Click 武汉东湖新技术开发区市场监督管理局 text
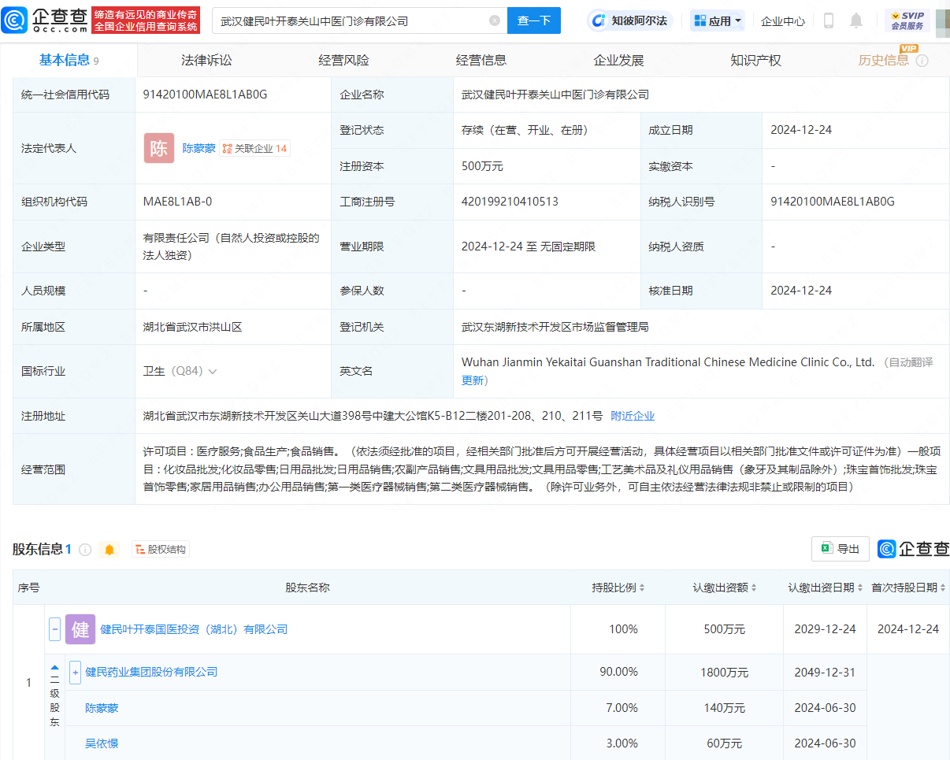 [555, 327]
